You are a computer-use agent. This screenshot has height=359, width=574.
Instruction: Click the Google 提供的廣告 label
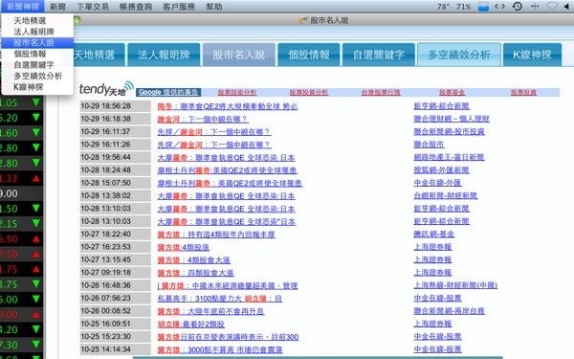[x=168, y=92]
